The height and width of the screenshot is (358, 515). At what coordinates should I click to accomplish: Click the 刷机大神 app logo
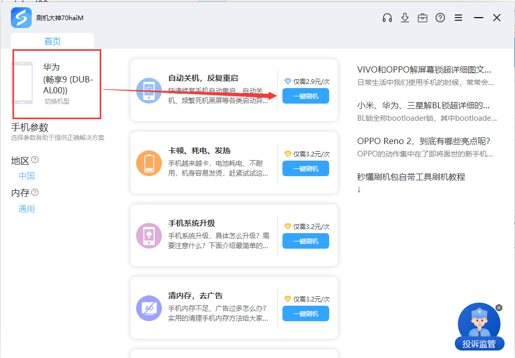click(x=21, y=17)
